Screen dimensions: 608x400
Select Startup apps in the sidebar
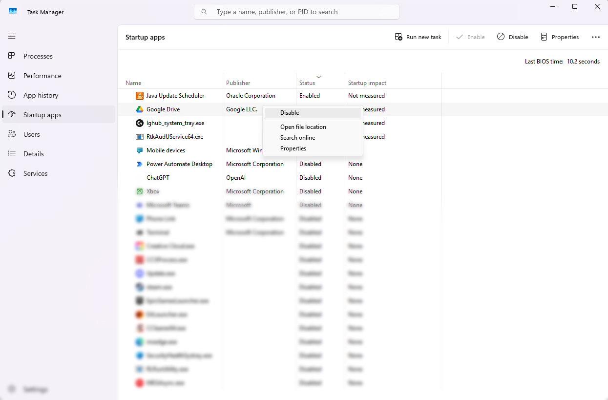(x=59, y=115)
